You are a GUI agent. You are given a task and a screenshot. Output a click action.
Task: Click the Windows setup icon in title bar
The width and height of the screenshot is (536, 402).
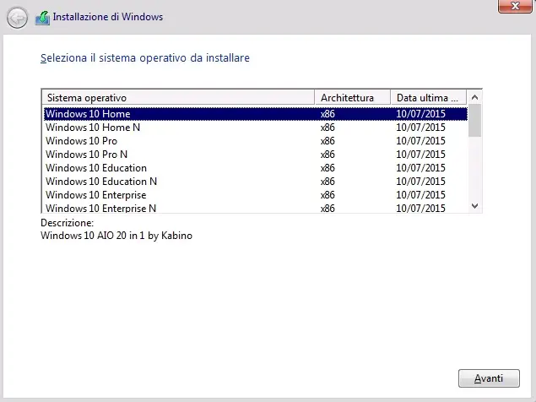click(42, 18)
